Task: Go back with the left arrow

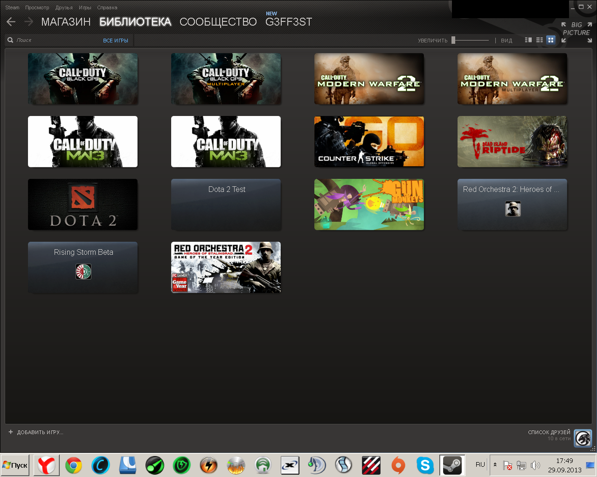Action: (x=11, y=22)
